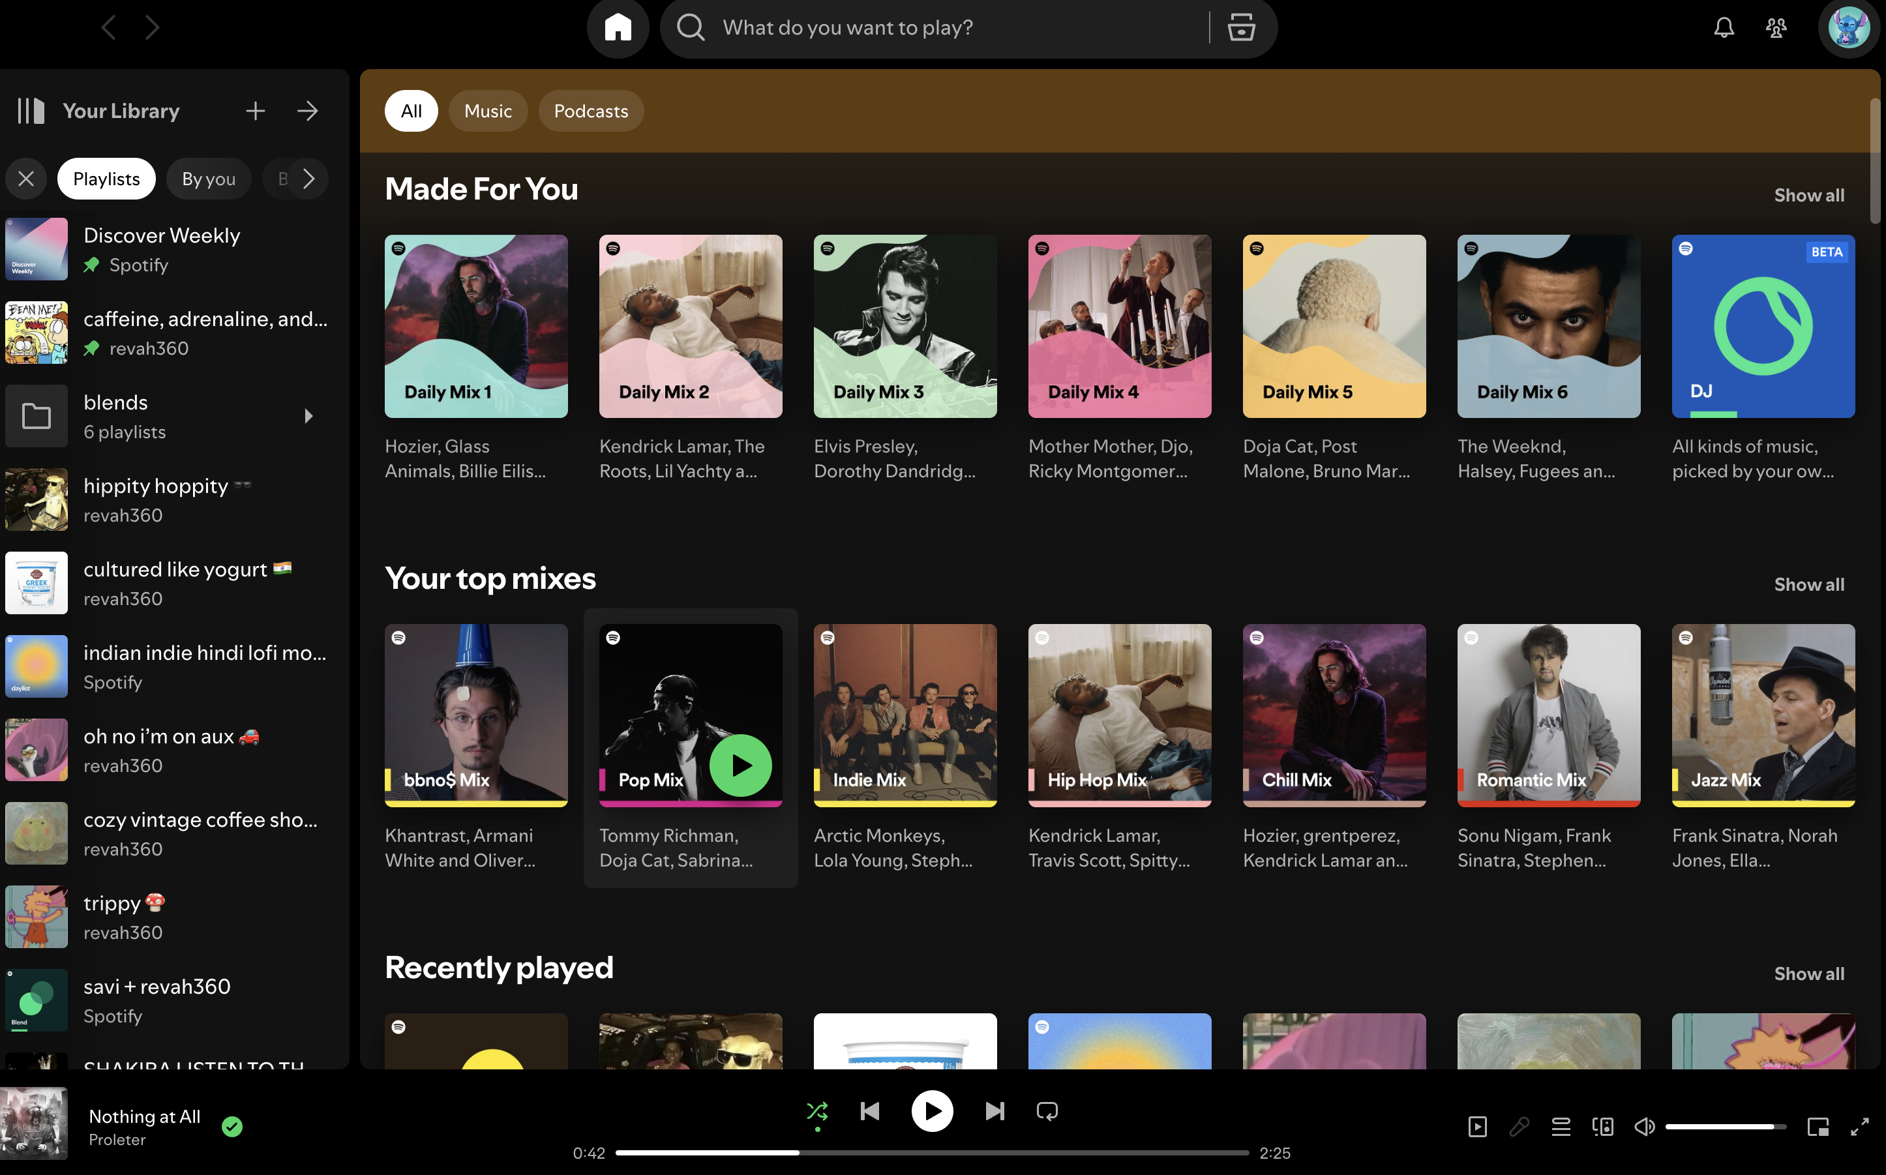The width and height of the screenshot is (1886, 1175).
Task: Open the notifications bell
Action: click(x=1724, y=28)
